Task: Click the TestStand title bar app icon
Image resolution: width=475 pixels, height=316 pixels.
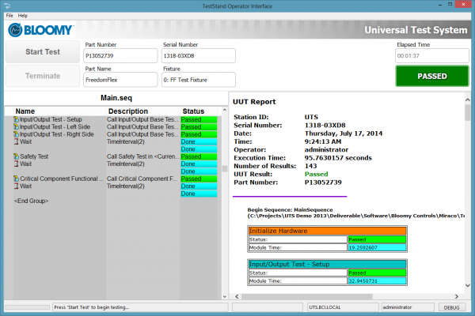Action: 7,6
